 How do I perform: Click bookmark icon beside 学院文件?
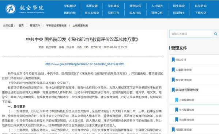[x=173, y=60]
